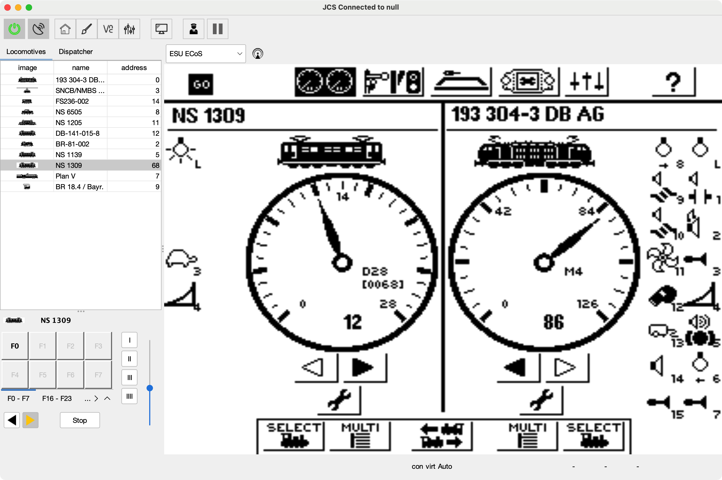The image size is (722, 480).
Task: Open NS 1309 wrench settings icon
Action: coord(339,400)
